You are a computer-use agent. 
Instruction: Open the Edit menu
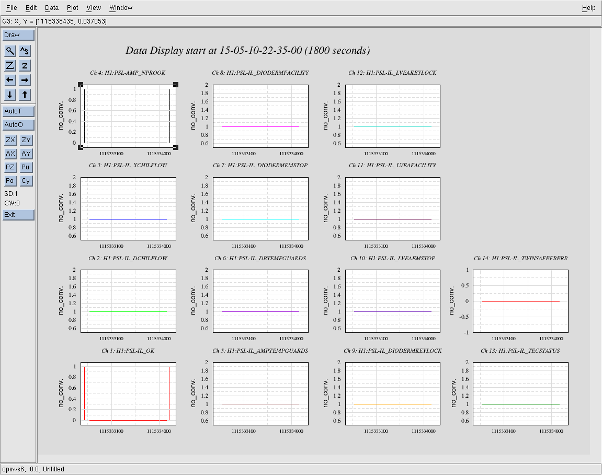[31, 8]
